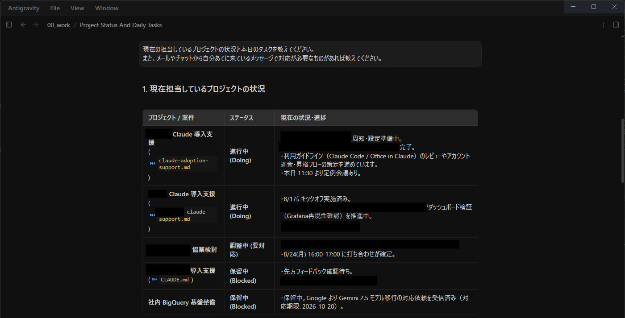Open the Window menu
Viewport: 625px width, 318px height.
coord(107,8)
